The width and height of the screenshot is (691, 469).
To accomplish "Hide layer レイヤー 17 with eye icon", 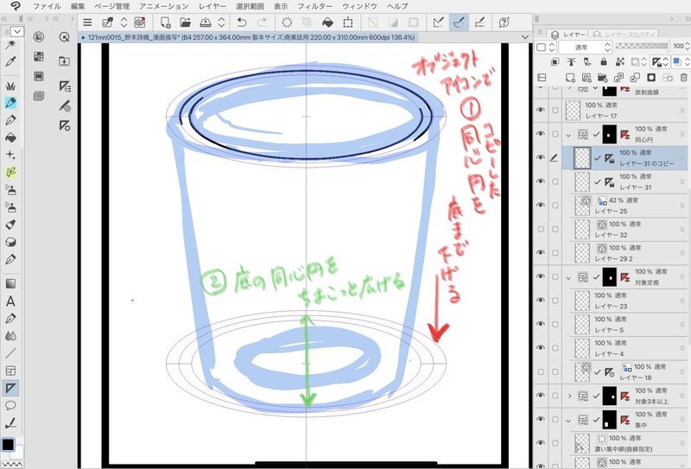I will 541,110.
